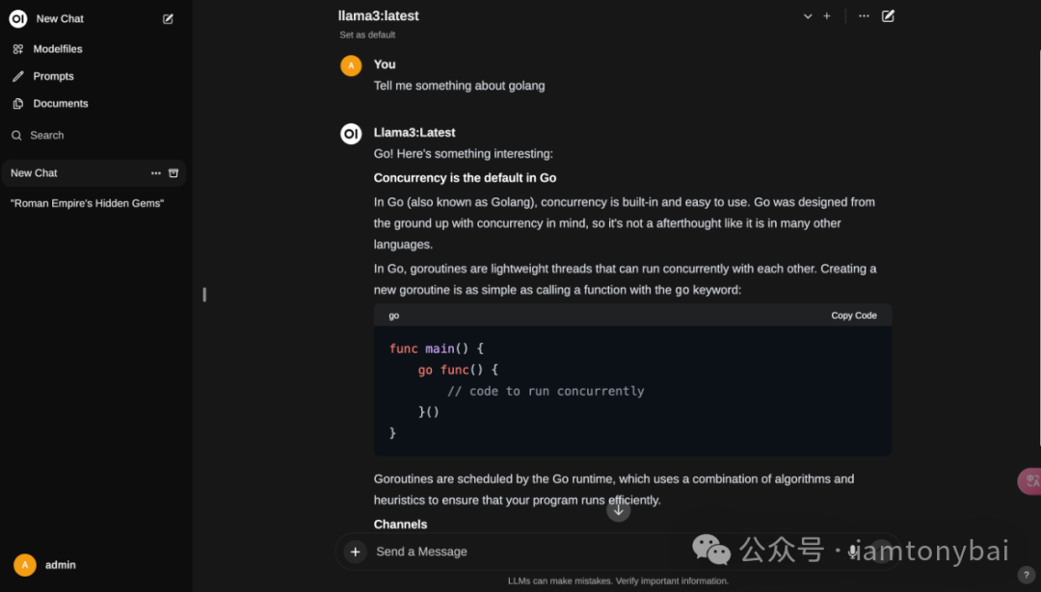Collapse the sidebar using the handle

click(204, 295)
